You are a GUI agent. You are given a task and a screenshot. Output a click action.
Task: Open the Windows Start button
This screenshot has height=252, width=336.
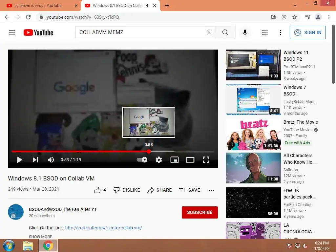pos(9,245)
